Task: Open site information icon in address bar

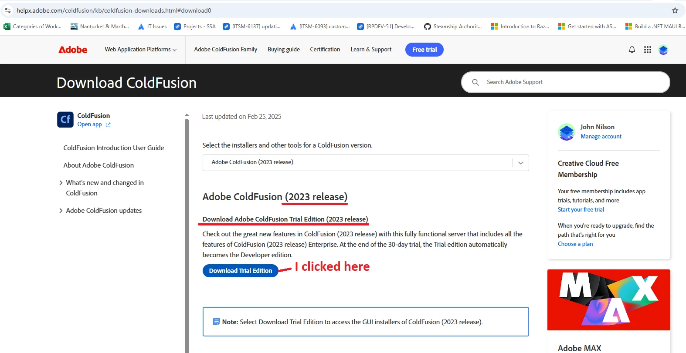Action: (x=8, y=10)
